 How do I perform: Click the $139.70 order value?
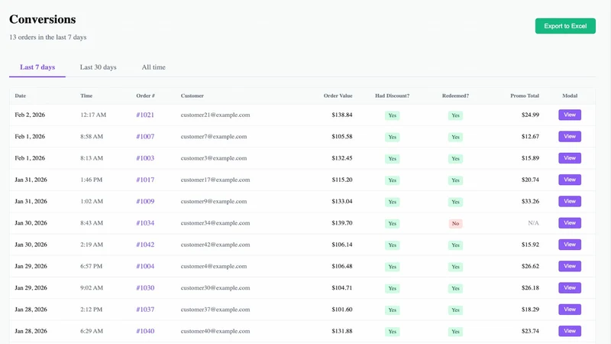(341, 223)
